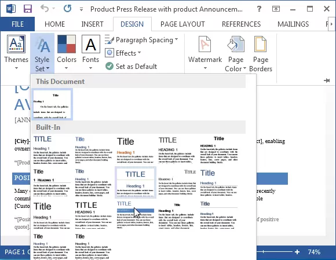
Task: Click the Save icon in quick access toolbar
Action: point(28,9)
